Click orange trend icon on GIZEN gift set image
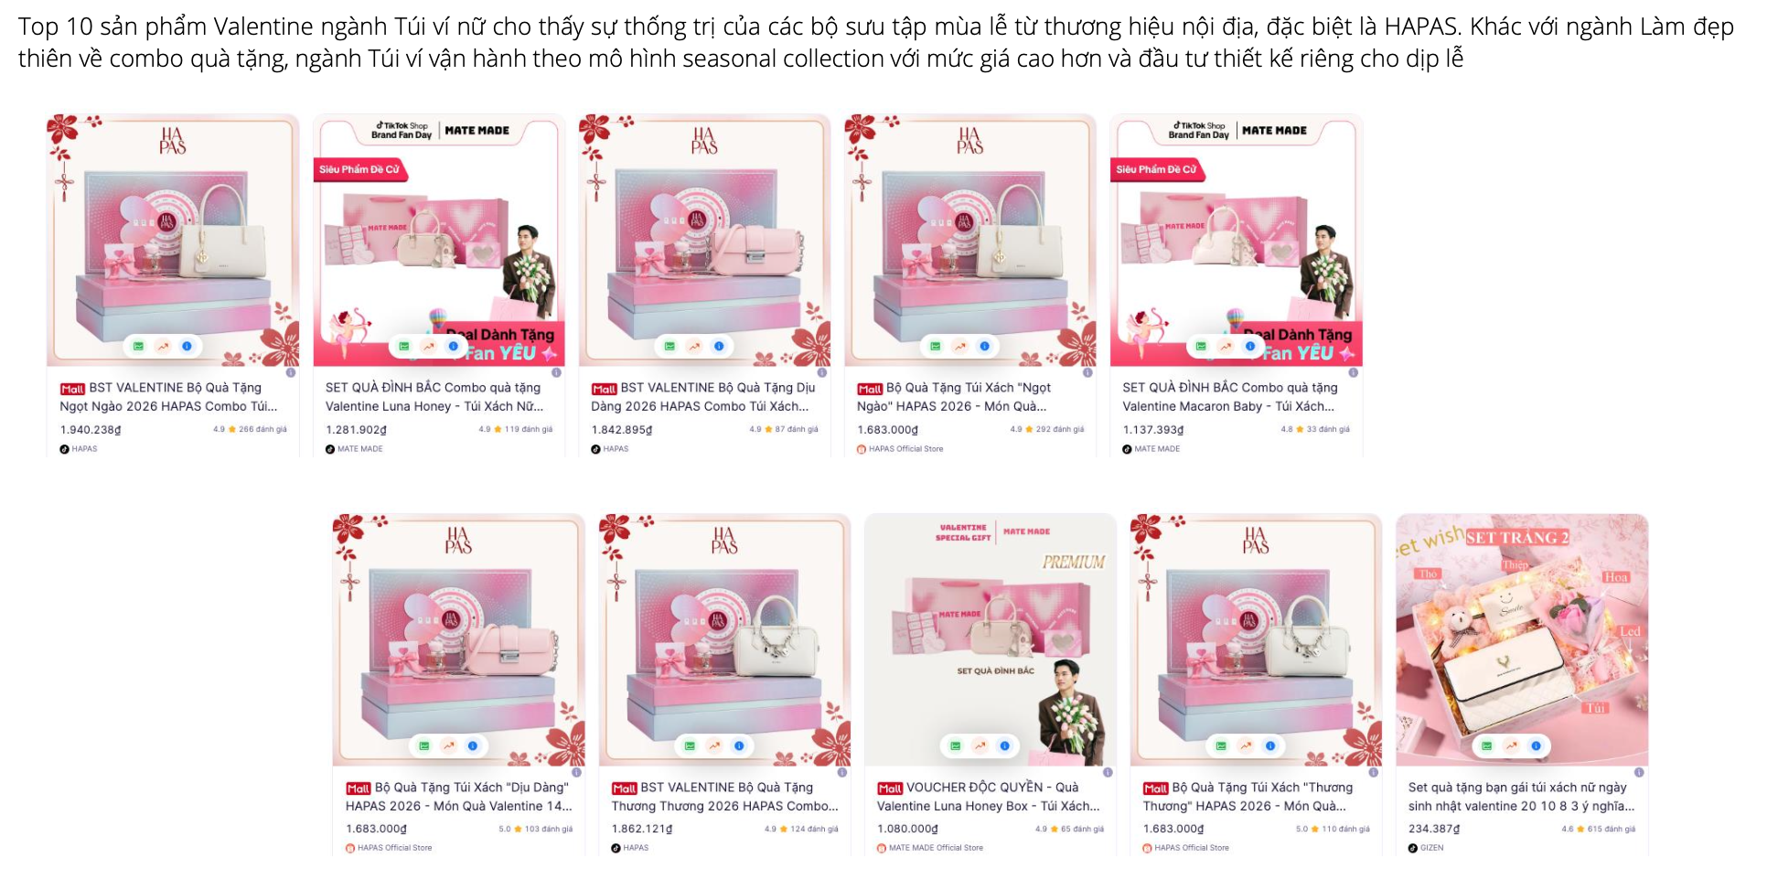1778x869 pixels. click(1511, 746)
